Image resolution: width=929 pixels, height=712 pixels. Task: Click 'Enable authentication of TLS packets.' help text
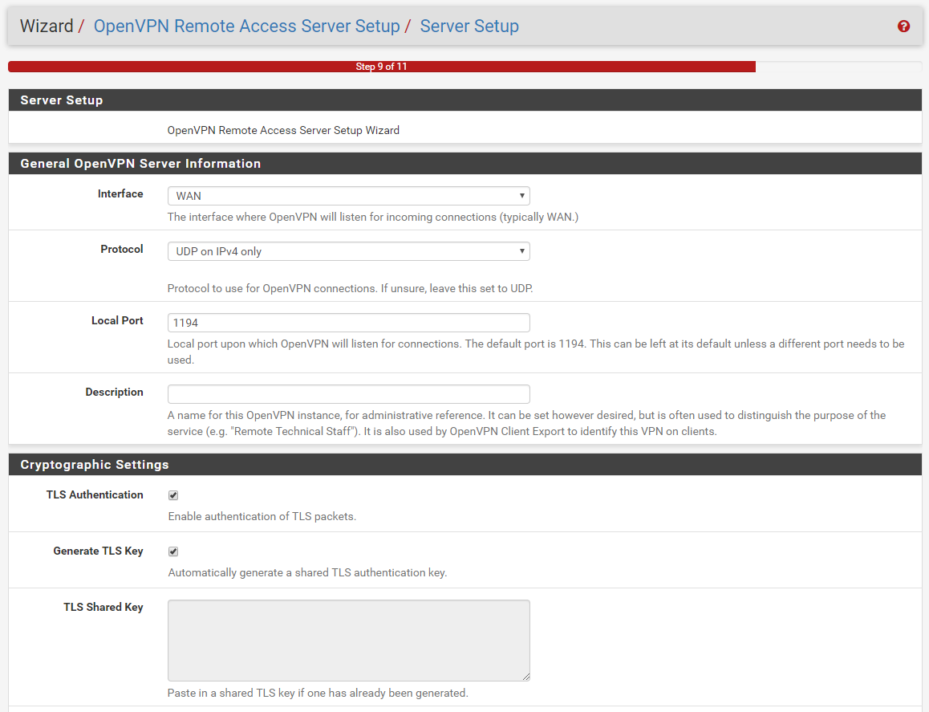(262, 516)
